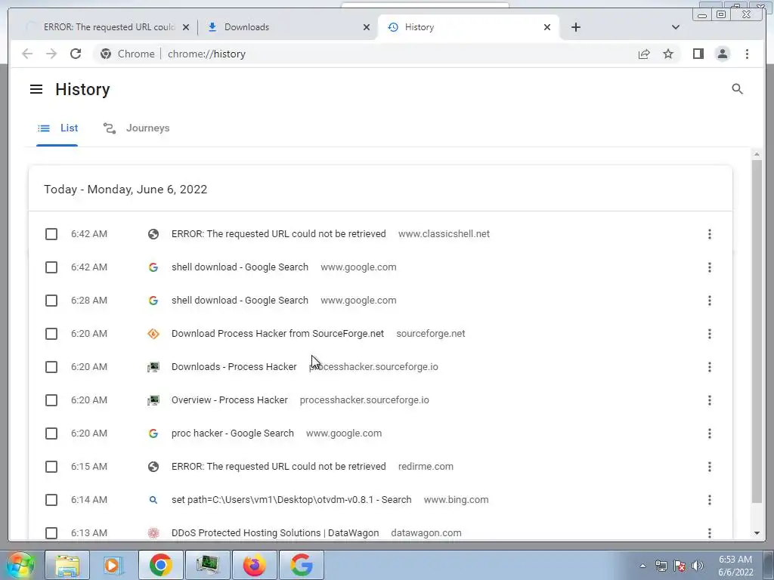Check the redirme.com ERROR entry checkbox
The width and height of the screenshot is (774, 580).
pos(51,467)
